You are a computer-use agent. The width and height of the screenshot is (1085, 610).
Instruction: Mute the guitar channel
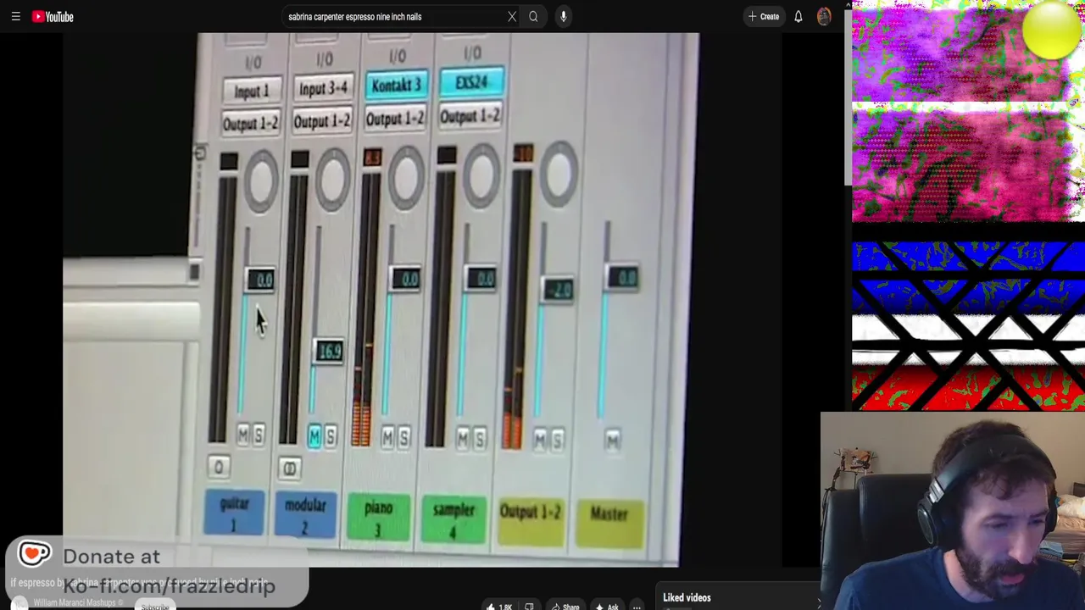click(242, 435)
